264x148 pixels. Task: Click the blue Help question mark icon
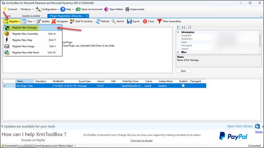tap(63, 9)
